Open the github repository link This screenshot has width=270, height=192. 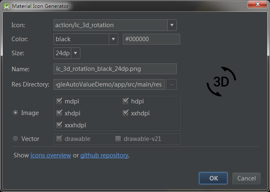104,155
